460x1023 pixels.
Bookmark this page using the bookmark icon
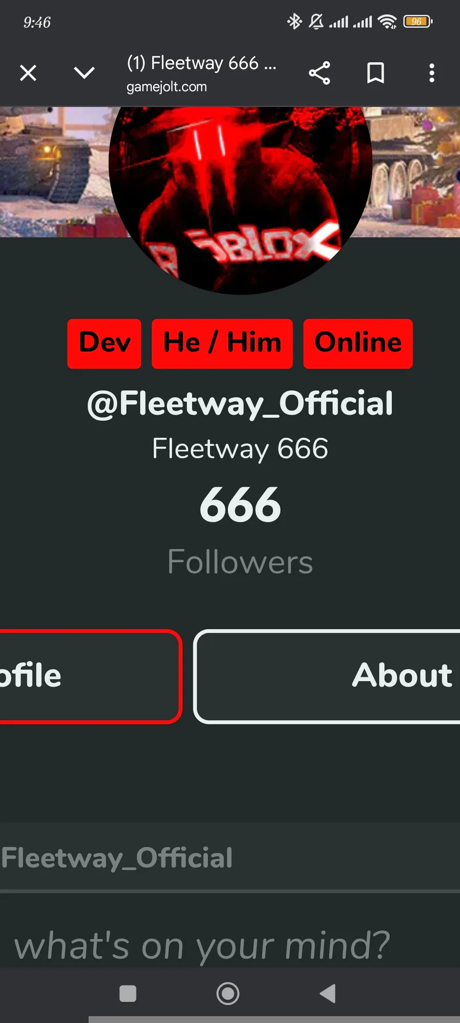(x=376, y=73)
